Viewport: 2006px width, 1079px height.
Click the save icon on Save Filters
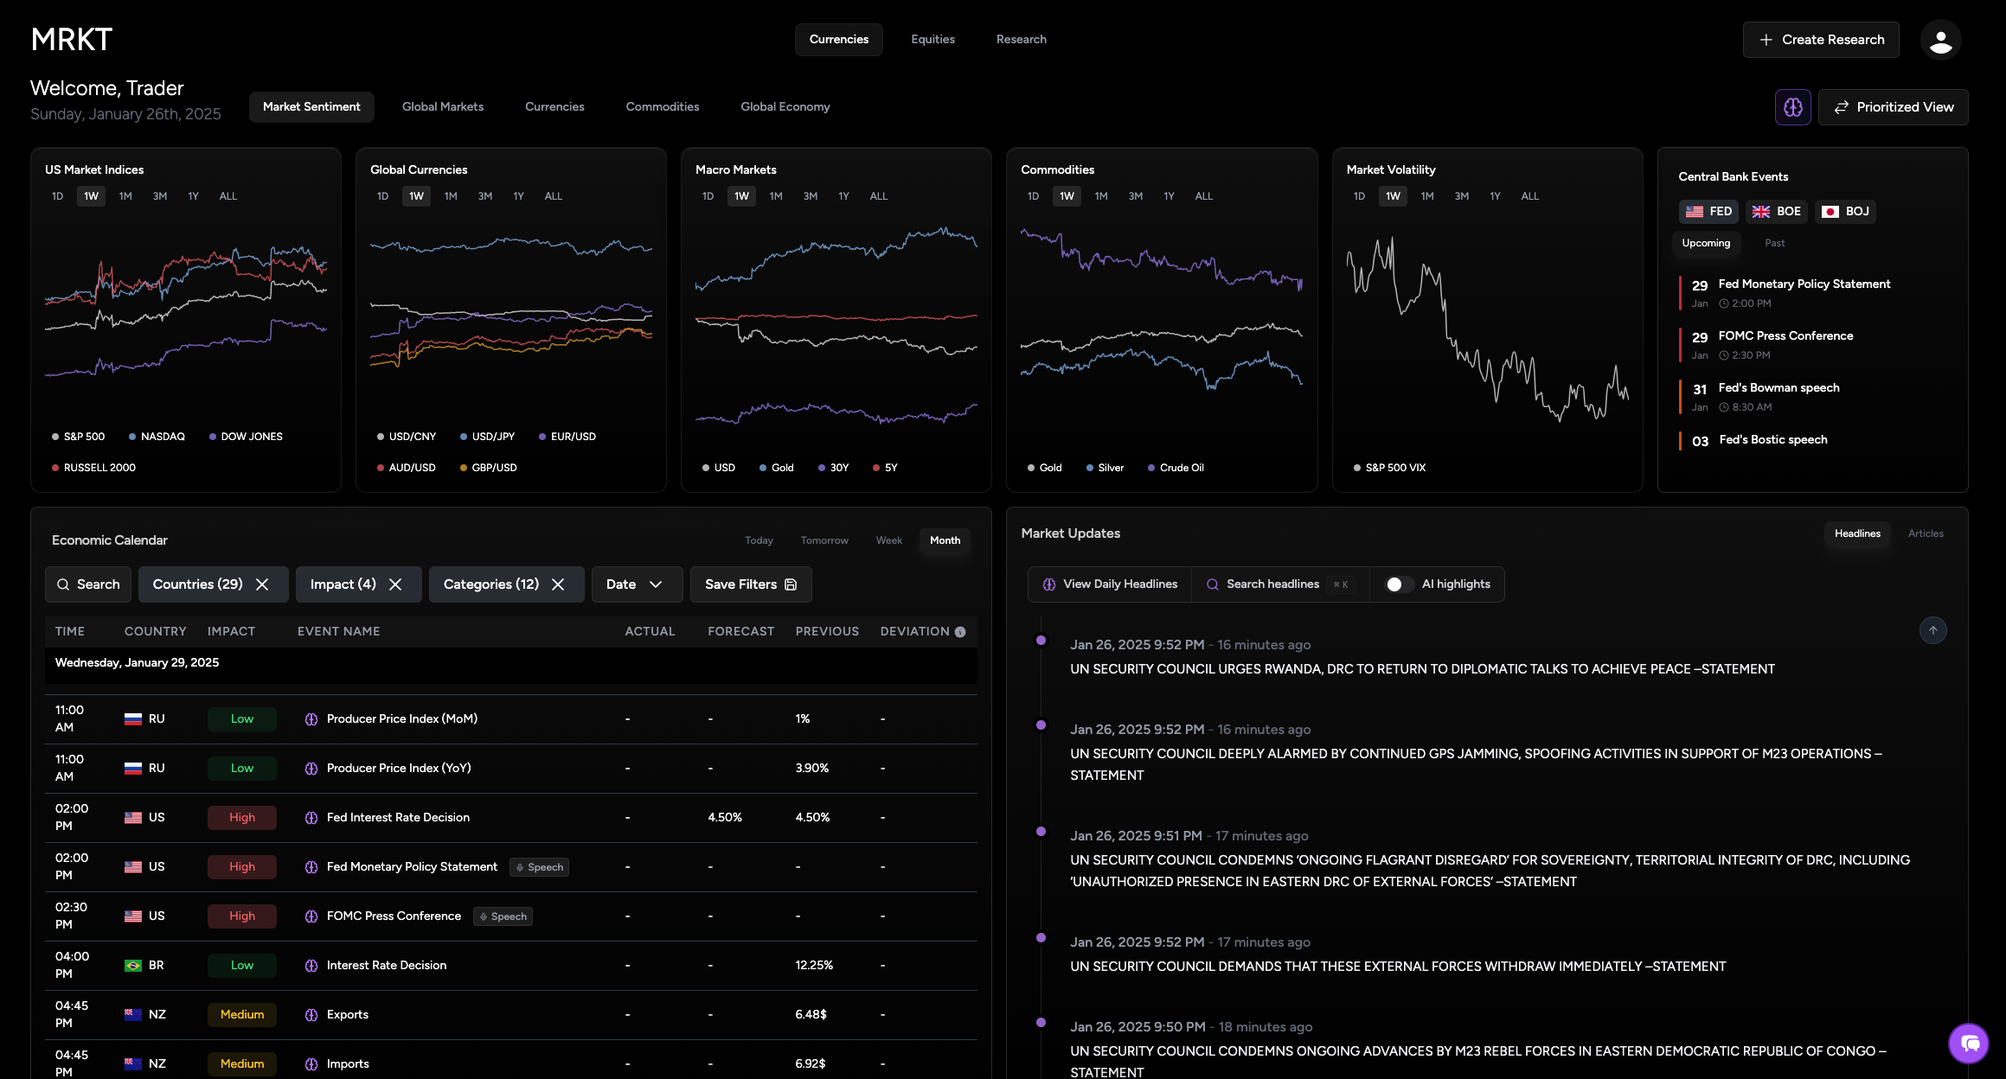tap(790, 584)
